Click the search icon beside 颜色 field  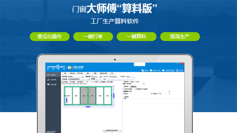tap(144, 84)
